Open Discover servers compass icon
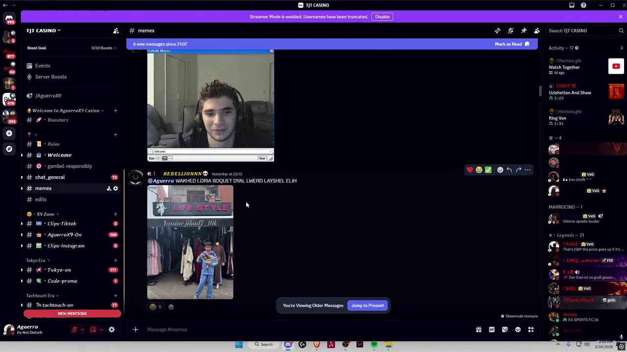Image resolution: width=627 pixels, height=352 pixels. pos(9,149)
